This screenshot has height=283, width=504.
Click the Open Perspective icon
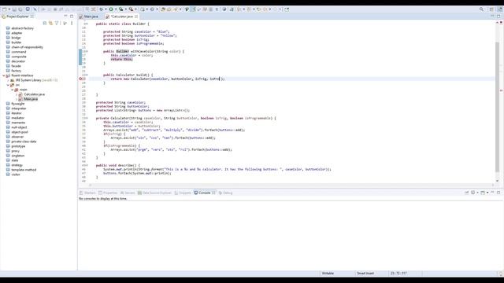(x=491, y=9)
